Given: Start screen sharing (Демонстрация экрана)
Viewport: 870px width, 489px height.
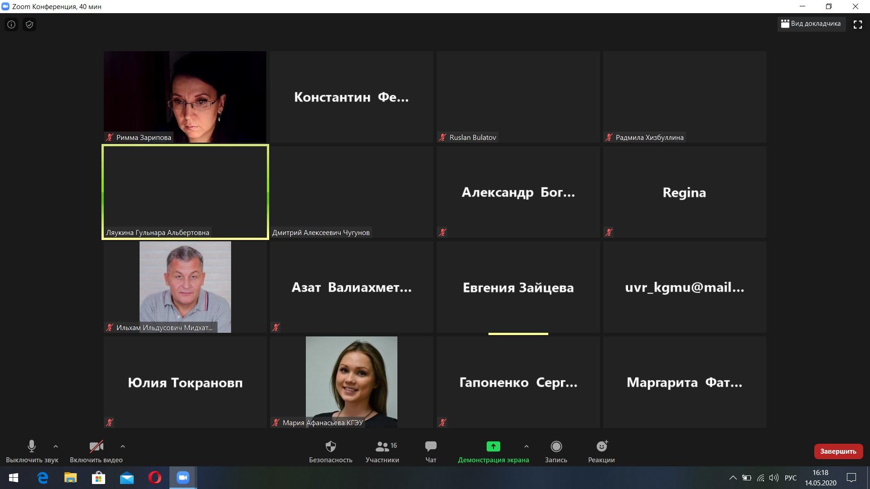Looking at the screenshot, I should pos(493,451).
